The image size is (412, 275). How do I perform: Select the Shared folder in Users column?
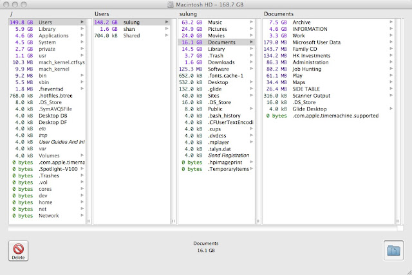(x=131, y=35)
